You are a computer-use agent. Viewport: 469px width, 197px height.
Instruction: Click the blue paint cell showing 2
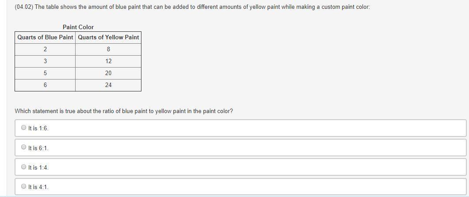click(45, 49)
